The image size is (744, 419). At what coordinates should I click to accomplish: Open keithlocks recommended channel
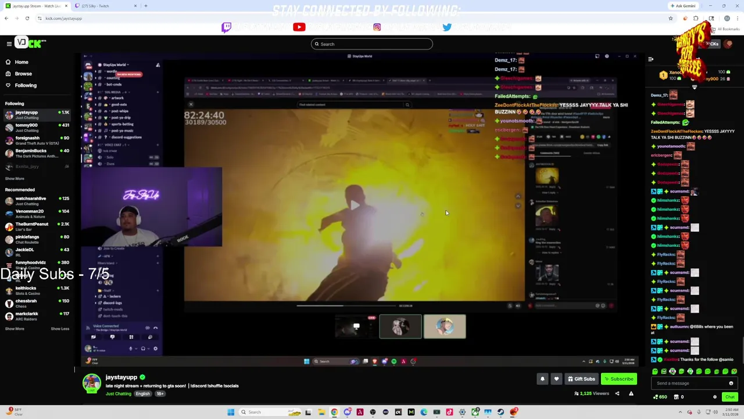coord(37,290)
